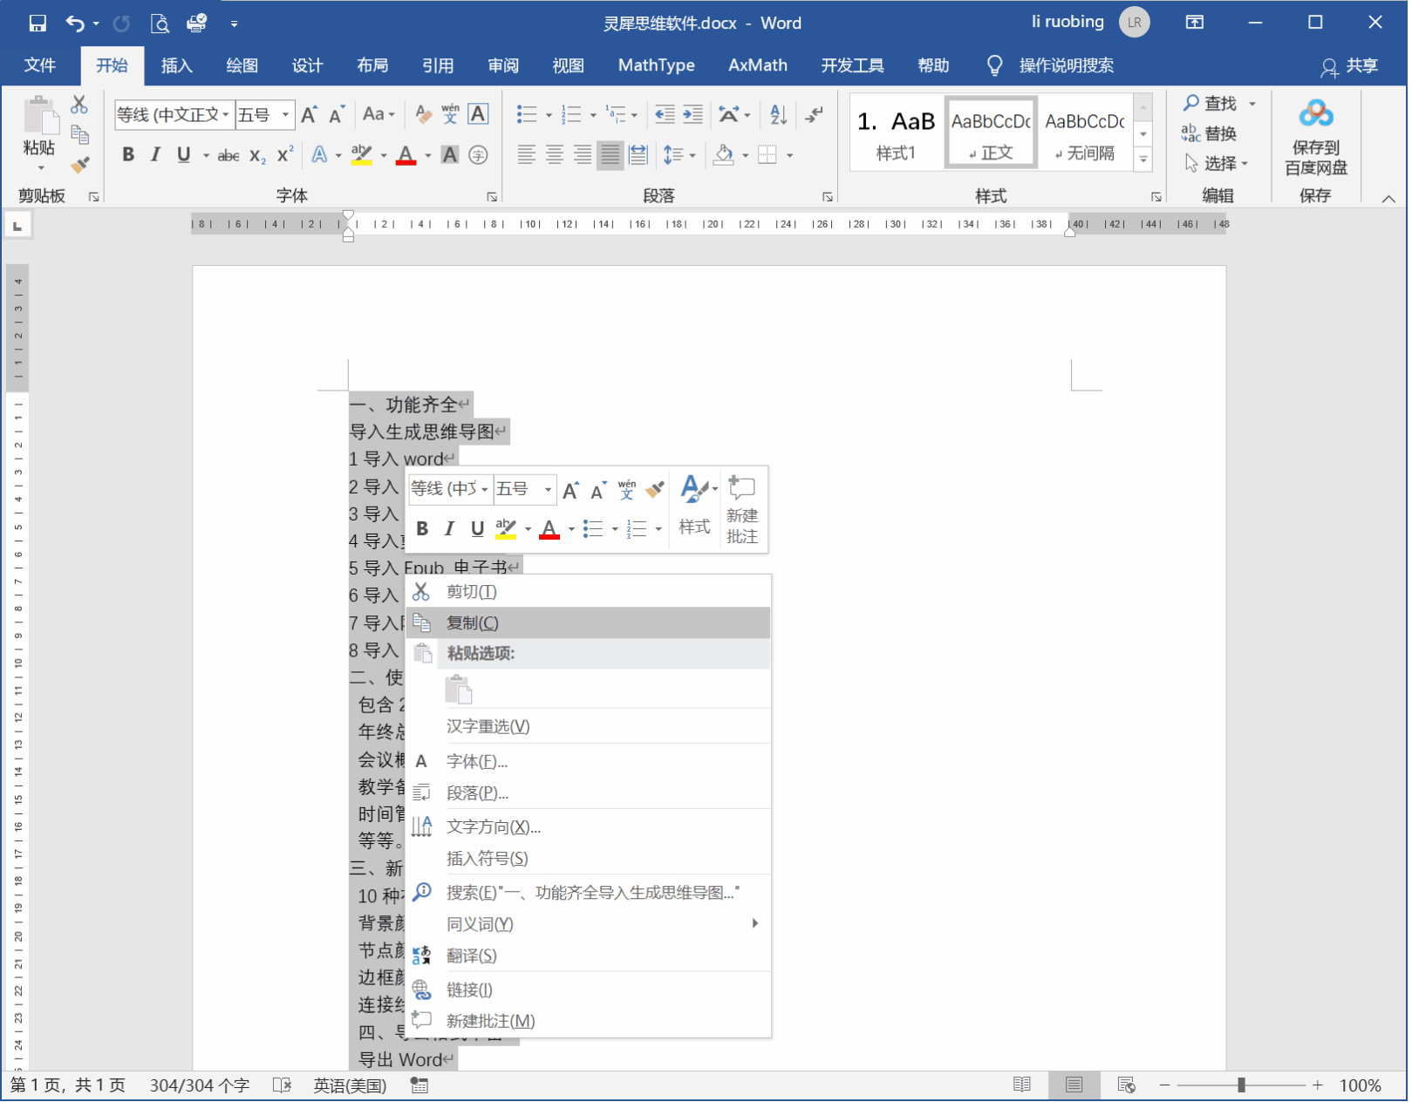Screen dimensions: 1412x1102
Task: Increase paragraph indent
Action: 693,114
